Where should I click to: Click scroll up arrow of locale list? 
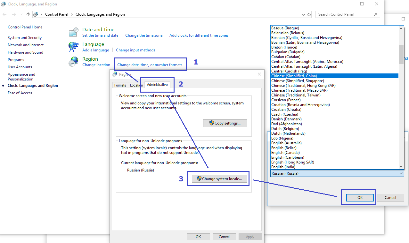pos(401,28)
